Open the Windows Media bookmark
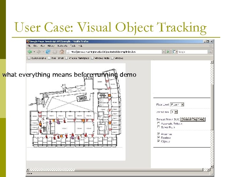Image resolution: width=236 pixels, height=177 pixels. pos(100,58)
